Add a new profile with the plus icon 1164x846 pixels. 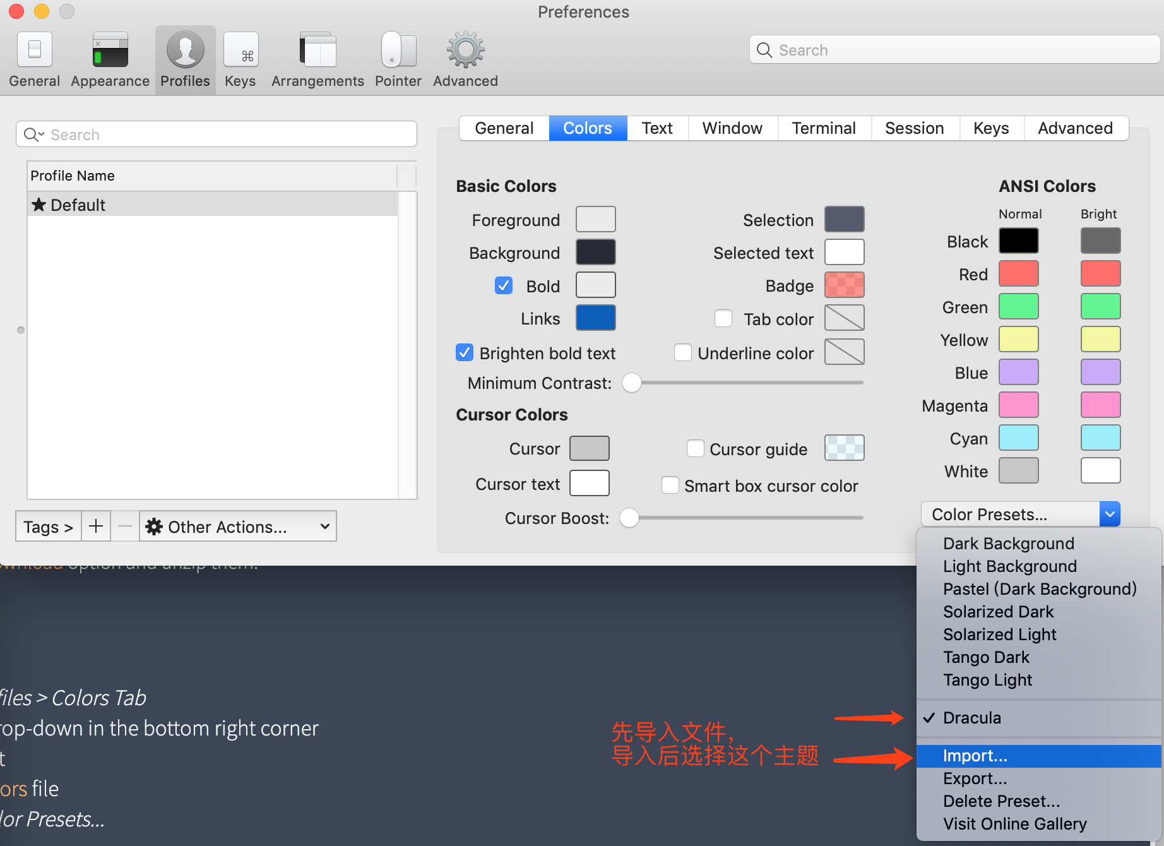(x=95, y=526)
